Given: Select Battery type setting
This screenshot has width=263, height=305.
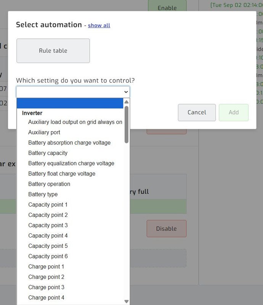Looking at the screenshot, I should click(43, 194).
